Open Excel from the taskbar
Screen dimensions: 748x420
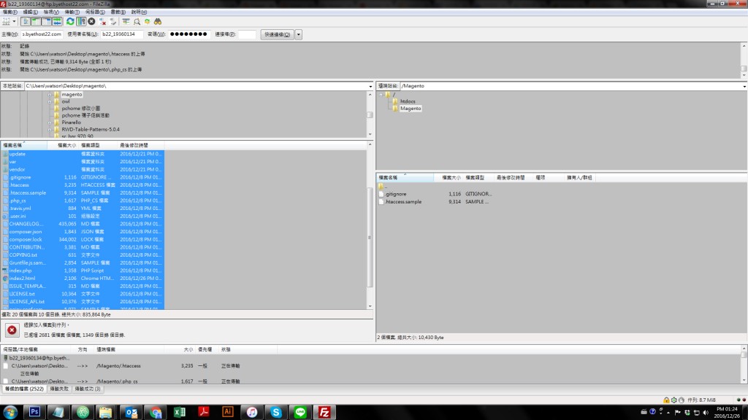180,412
